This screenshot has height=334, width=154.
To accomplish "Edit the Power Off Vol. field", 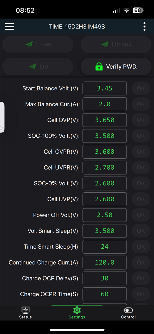I will tap(105, 215).
